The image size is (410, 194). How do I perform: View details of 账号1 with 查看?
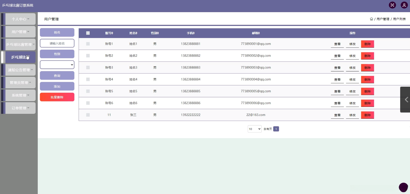[337, 44]
